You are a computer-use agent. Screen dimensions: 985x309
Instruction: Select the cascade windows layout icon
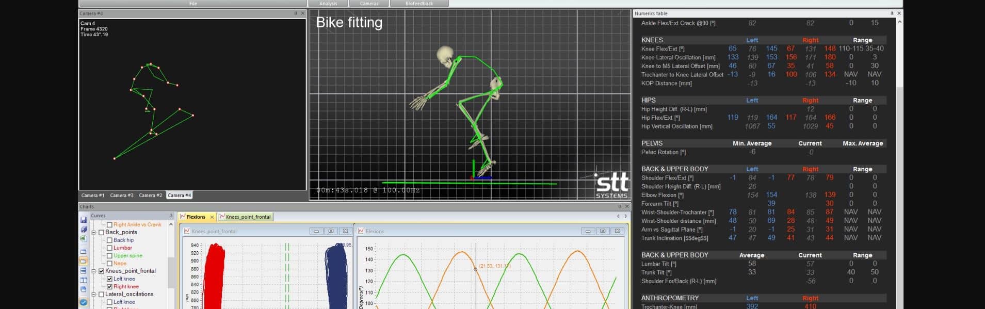pyautogui.click(x=84, y=252)
